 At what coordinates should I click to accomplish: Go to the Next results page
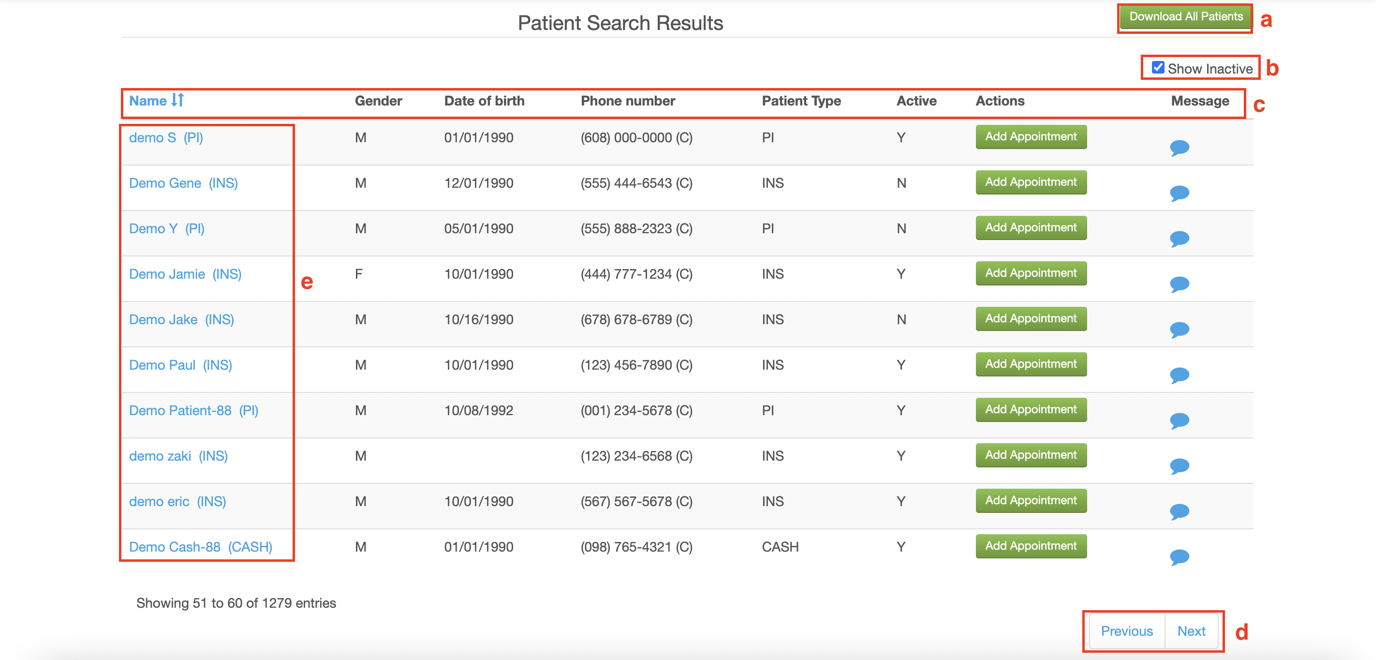[x=1191, y=631]
